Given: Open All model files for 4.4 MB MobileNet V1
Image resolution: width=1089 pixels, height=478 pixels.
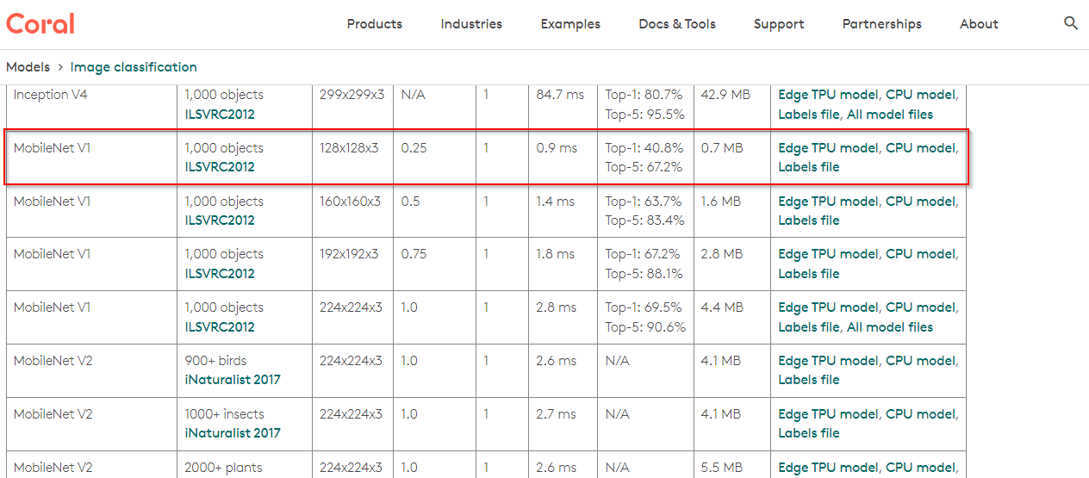Looking at the screenshot, I should 890,327.
